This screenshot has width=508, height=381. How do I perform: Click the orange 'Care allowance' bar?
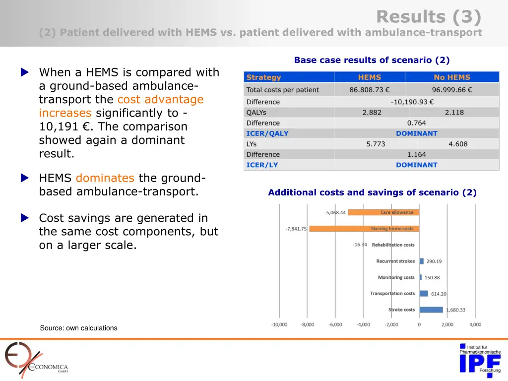coord(383,212)
